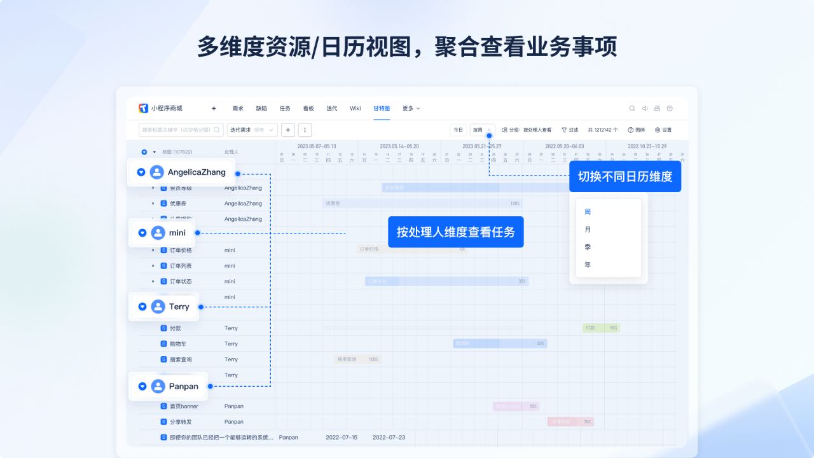Click the 搜索标题关键字 search input field
The width and height of the screenshot is (814, 458).
(181, 130)
